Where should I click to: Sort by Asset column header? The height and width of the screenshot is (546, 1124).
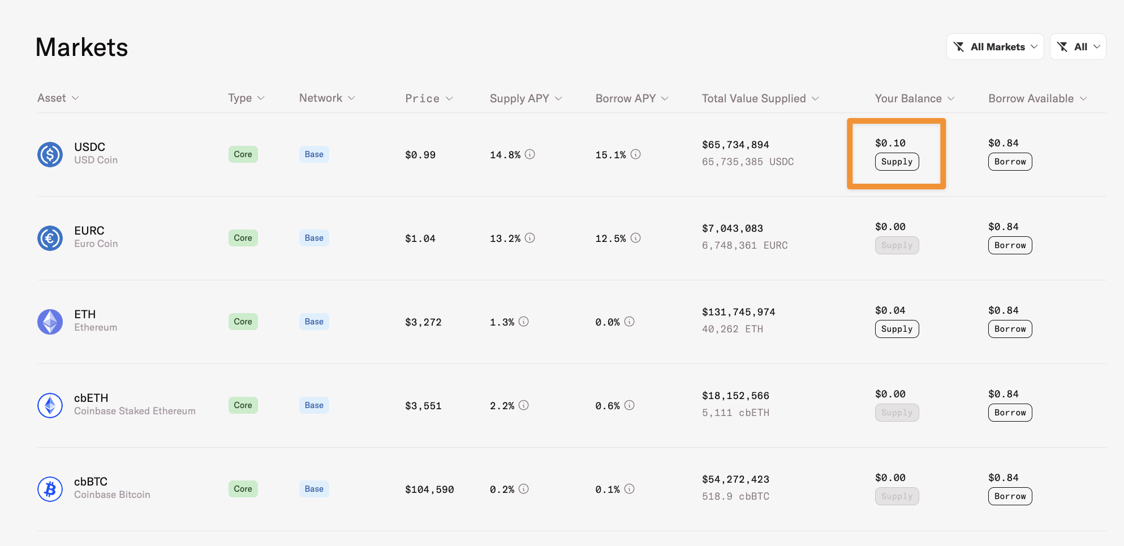point(58,98)
